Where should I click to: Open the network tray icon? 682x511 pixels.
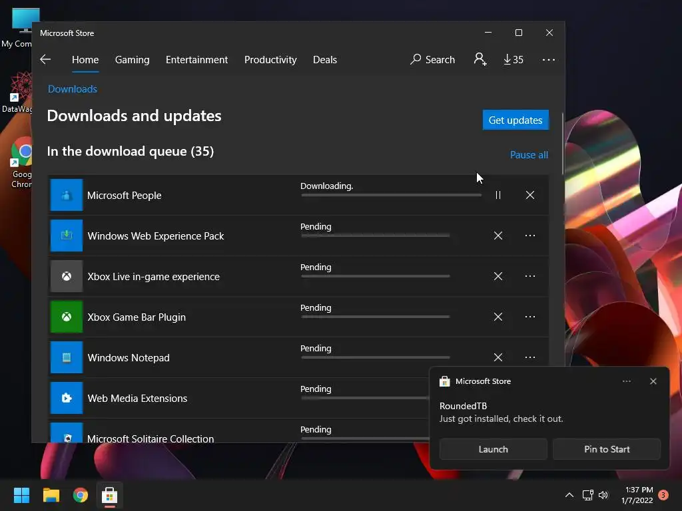tap(587, 495)
